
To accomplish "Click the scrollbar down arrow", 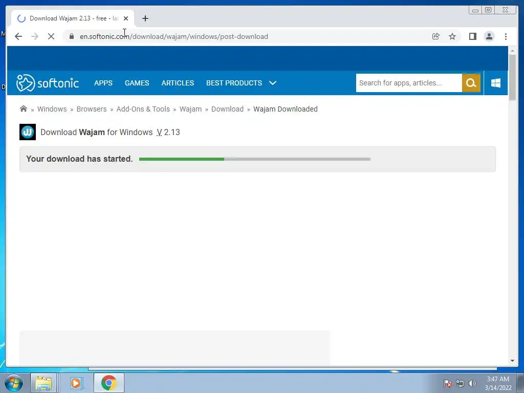I will pyautogui.click(x=512, y=361).
